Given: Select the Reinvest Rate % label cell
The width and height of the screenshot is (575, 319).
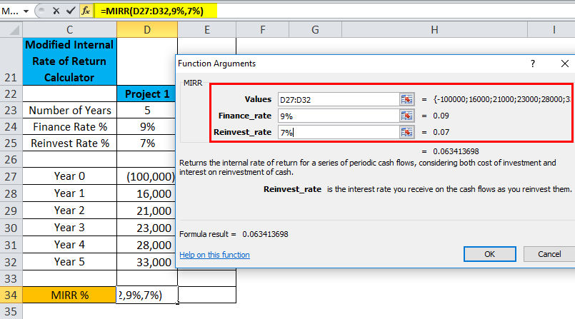Looking at the screenshot, I should point(70,143).
